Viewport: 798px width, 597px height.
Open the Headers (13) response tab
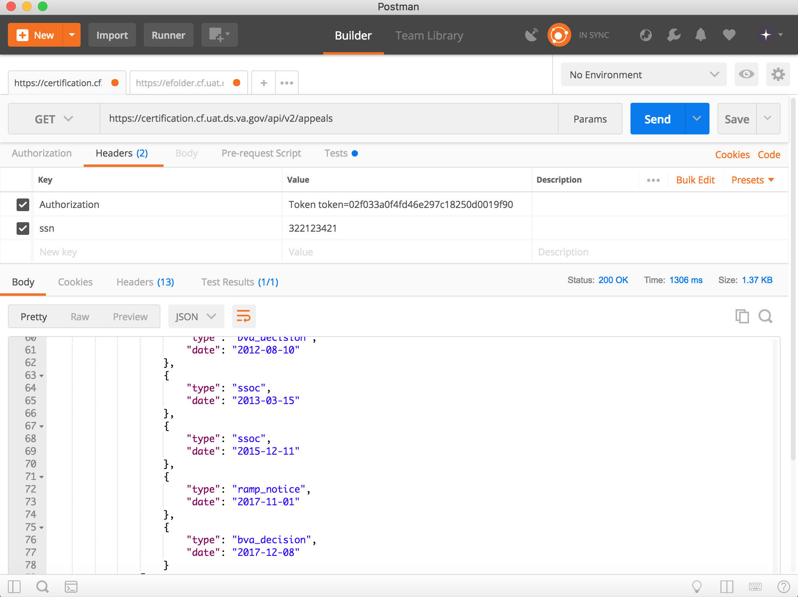pos(145,282)
